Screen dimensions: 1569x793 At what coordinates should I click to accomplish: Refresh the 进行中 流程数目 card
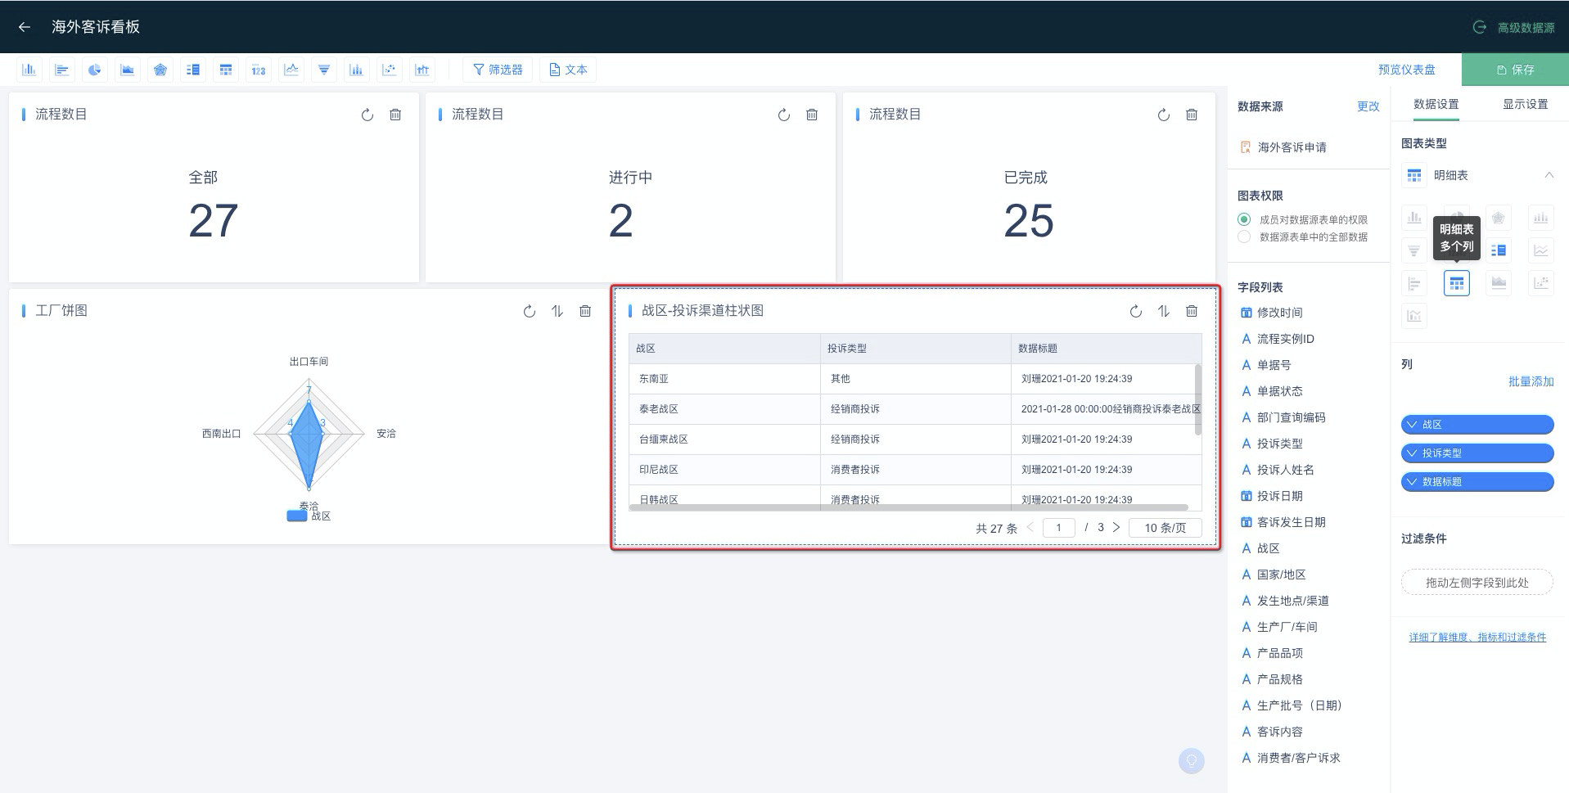click(x=784, y=115)
